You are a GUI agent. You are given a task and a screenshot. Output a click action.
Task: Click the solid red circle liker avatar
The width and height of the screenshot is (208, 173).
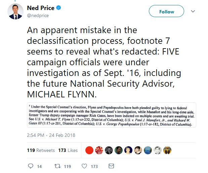pyautogui.click(x=89, y=150)
